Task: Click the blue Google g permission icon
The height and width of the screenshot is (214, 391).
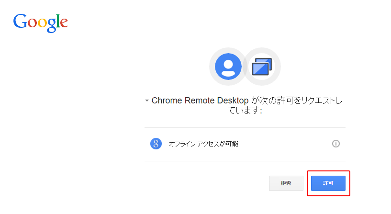Action: coord(156,144)
